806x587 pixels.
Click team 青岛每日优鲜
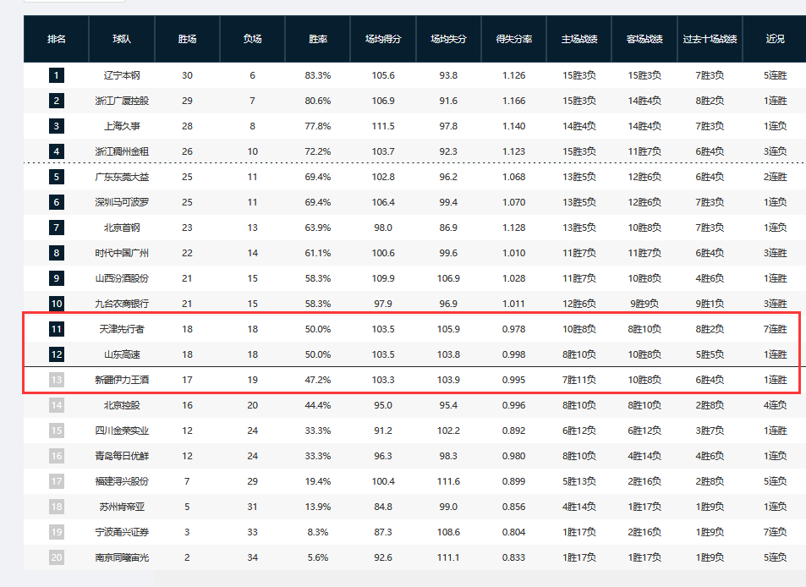pyautogui.click(x=122, y=456)
